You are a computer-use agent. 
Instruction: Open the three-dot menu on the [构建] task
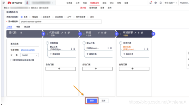108,48
